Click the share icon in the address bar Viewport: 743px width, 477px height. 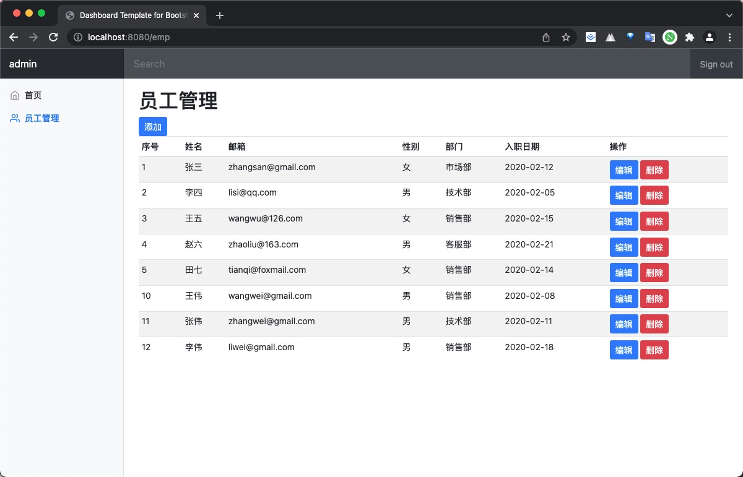[545, 37]
